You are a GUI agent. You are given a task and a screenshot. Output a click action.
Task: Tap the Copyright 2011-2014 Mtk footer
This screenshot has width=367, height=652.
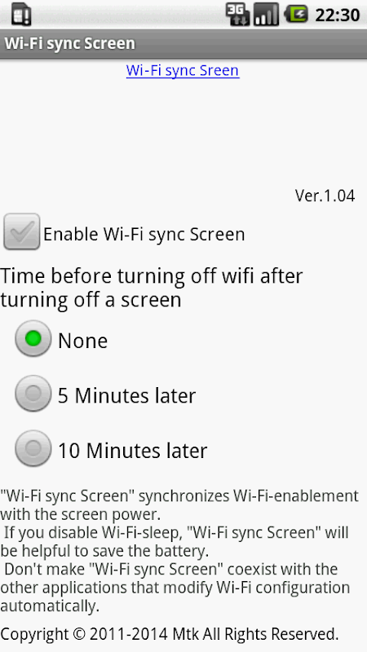click(170, 634)
